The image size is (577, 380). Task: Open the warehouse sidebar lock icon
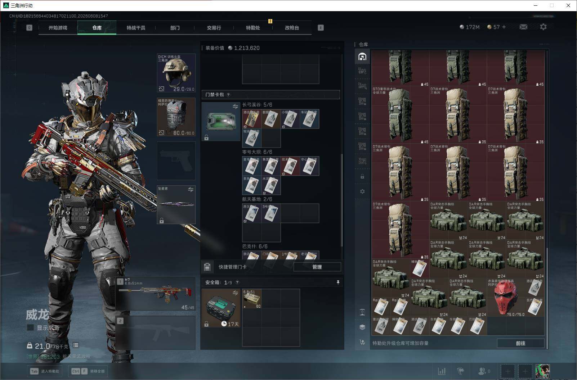click(x=362, y=177)
